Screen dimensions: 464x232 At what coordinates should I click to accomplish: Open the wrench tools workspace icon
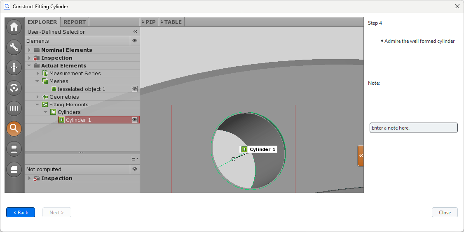tap(14, 47)
